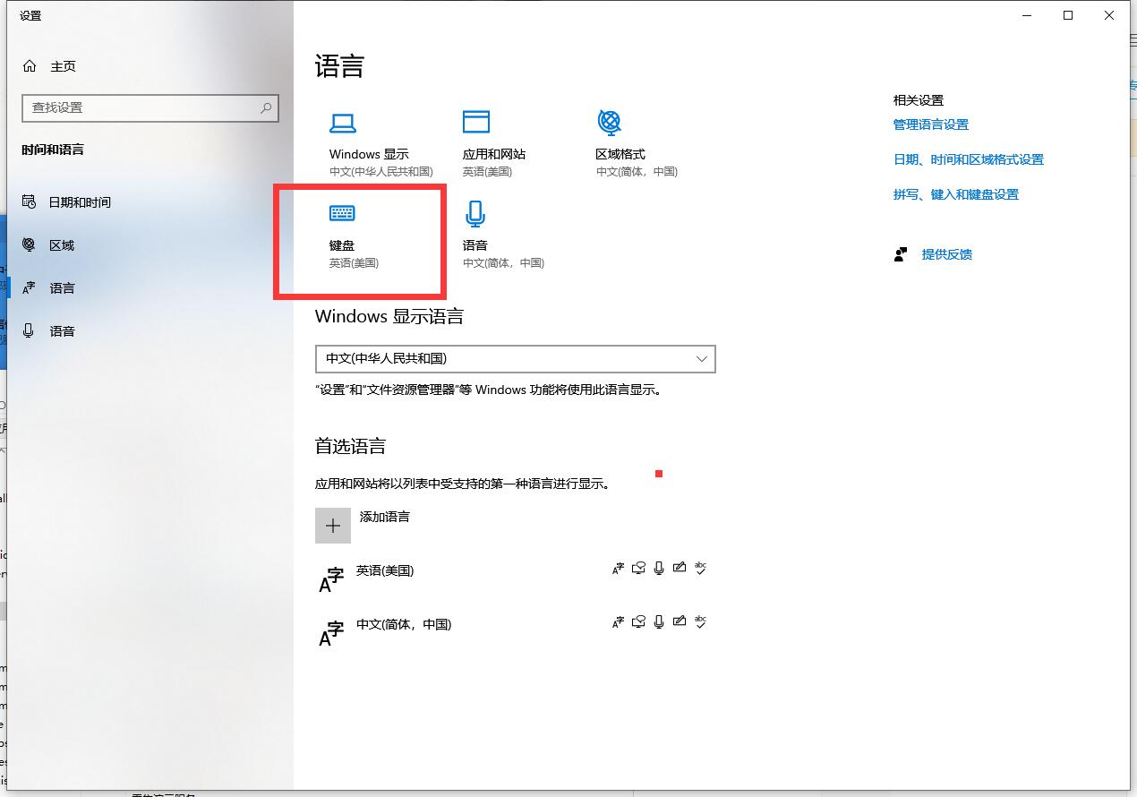
Task: Close the 设置 window
Action: pos(1109,15)
